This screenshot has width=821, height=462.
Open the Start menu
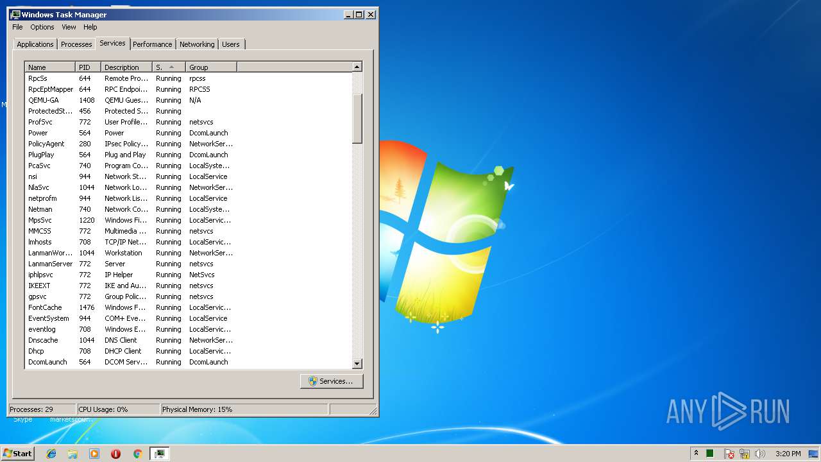18,454
